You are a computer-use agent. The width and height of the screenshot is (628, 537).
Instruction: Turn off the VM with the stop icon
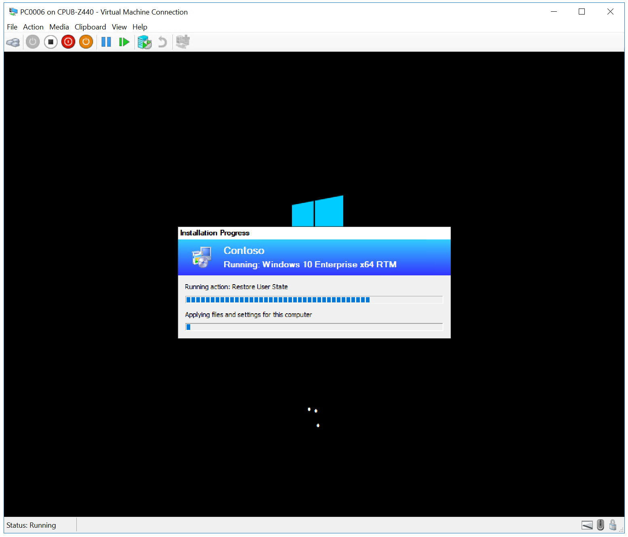pyautogui.click(x=50, y=42)
